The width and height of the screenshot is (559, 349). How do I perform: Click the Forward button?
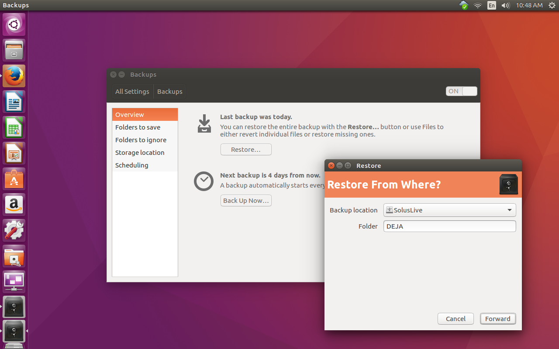497,319
